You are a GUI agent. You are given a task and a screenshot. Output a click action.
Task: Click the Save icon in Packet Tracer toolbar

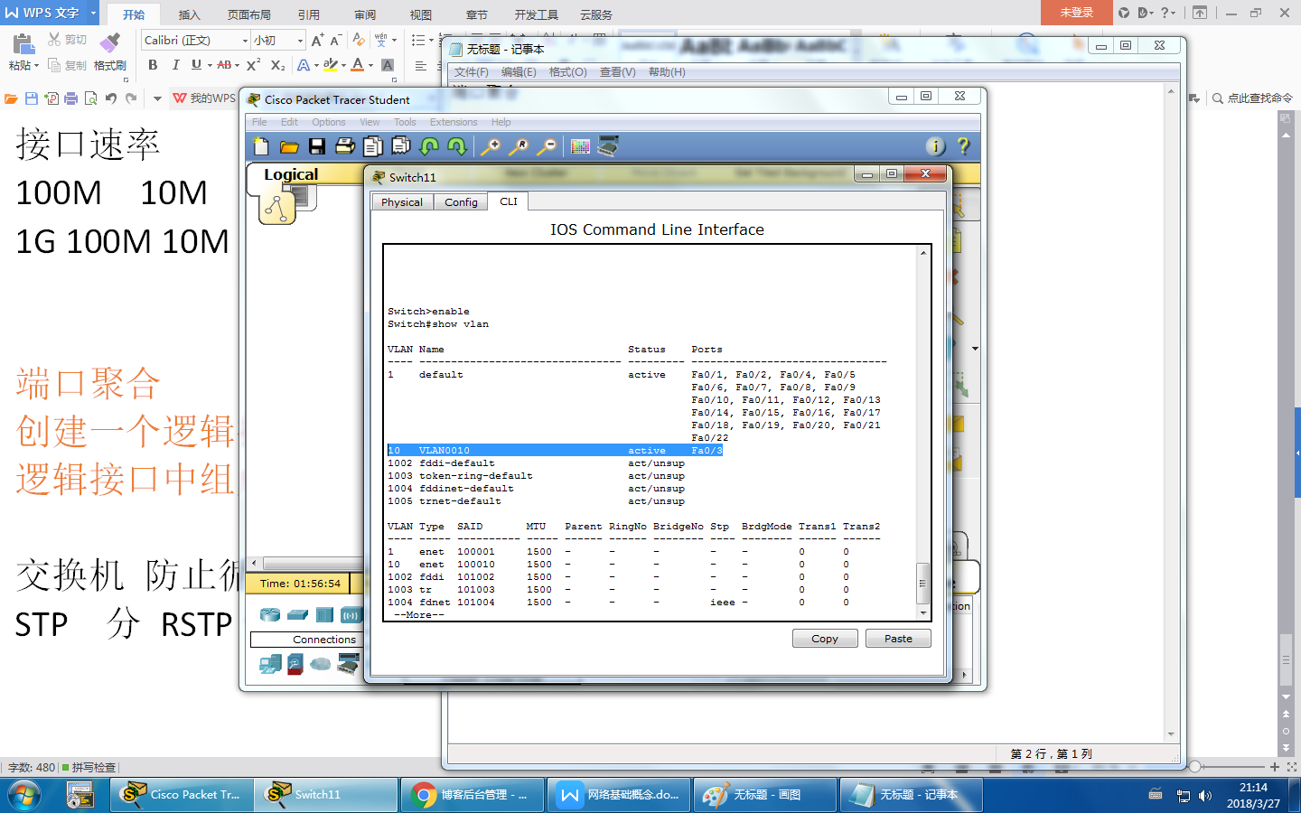click(316, 146)
